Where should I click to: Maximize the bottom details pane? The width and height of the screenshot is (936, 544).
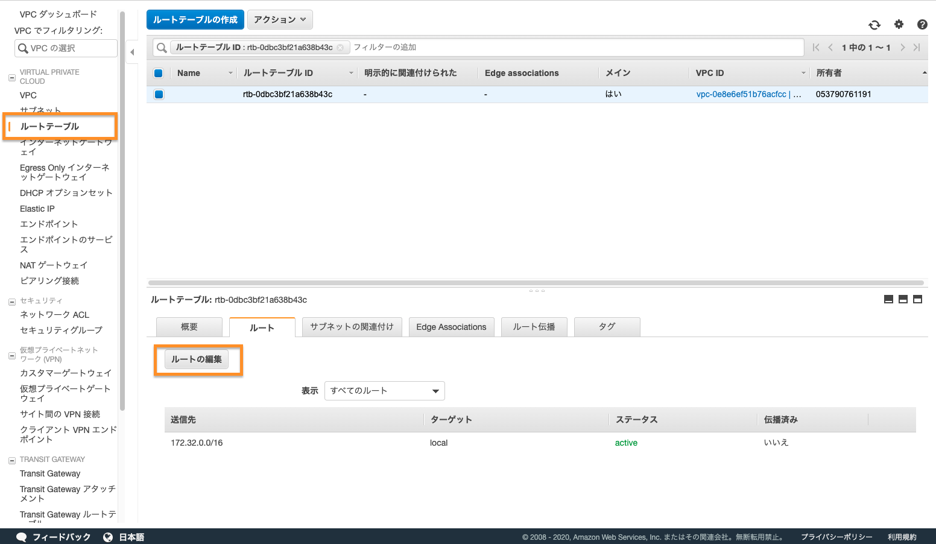pyautogui.click(x=917, y=299)
